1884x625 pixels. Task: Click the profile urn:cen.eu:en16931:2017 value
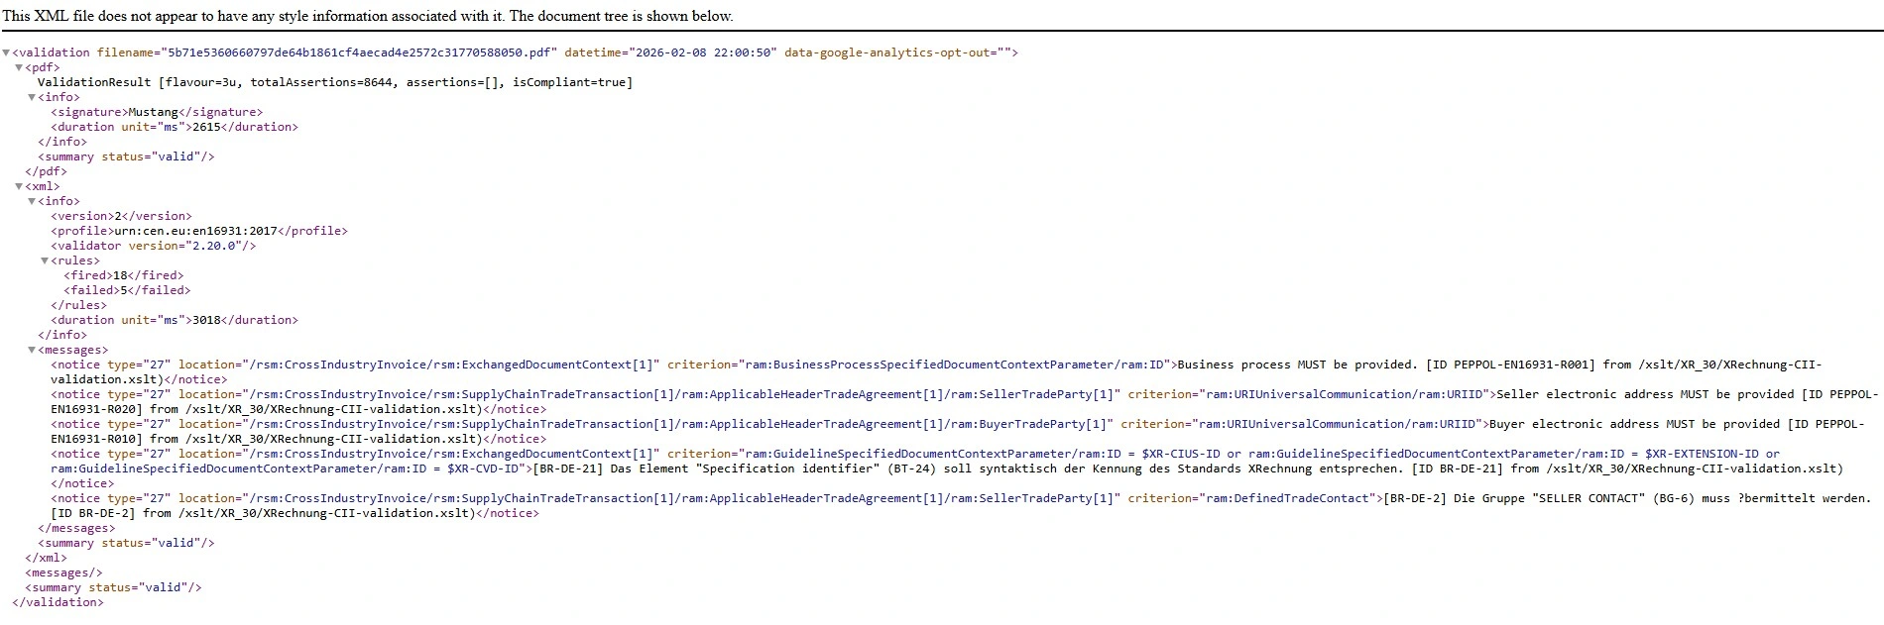point(195,231)
